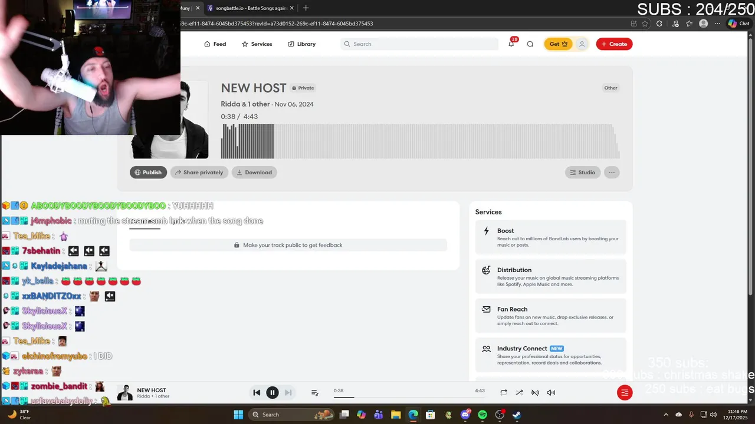
Task: Go to the Services menu item
Action: coord(257,44)
